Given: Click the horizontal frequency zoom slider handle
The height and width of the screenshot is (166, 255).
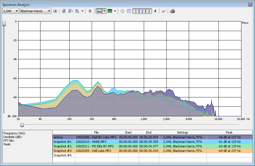Looking at the screenshot, I should (22, 125).
